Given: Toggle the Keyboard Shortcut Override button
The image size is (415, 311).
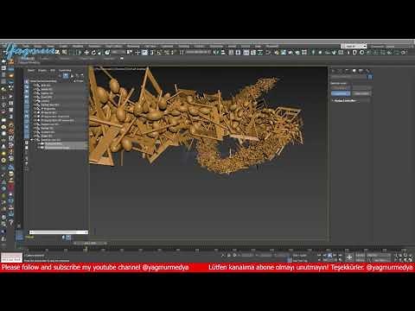Looking at the screenshot, I should [144, 53].
